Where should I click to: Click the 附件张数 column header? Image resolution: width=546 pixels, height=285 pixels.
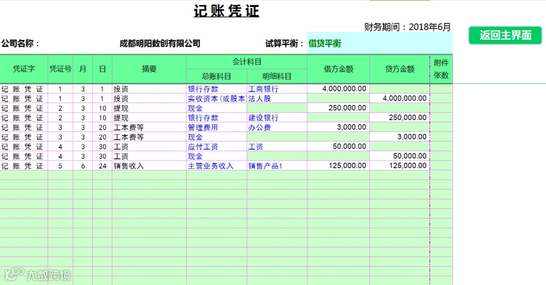click(441, 69)
